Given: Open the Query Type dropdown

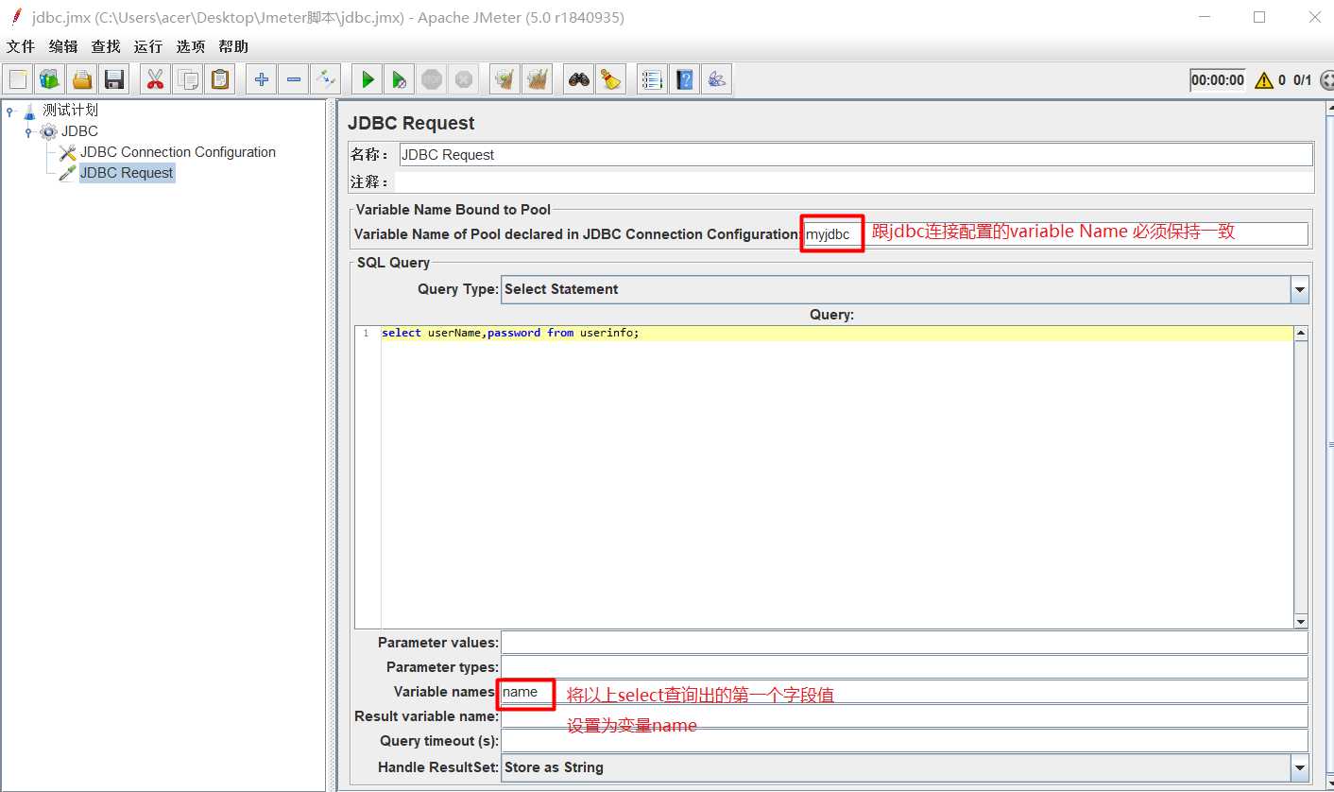Looking at the screenshot, I should (x=1299, y=289).
